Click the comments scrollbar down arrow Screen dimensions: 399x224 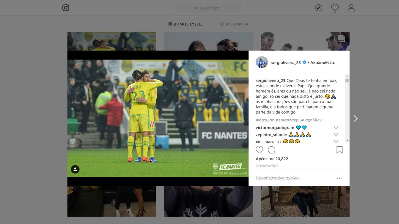tap(347, 140)
